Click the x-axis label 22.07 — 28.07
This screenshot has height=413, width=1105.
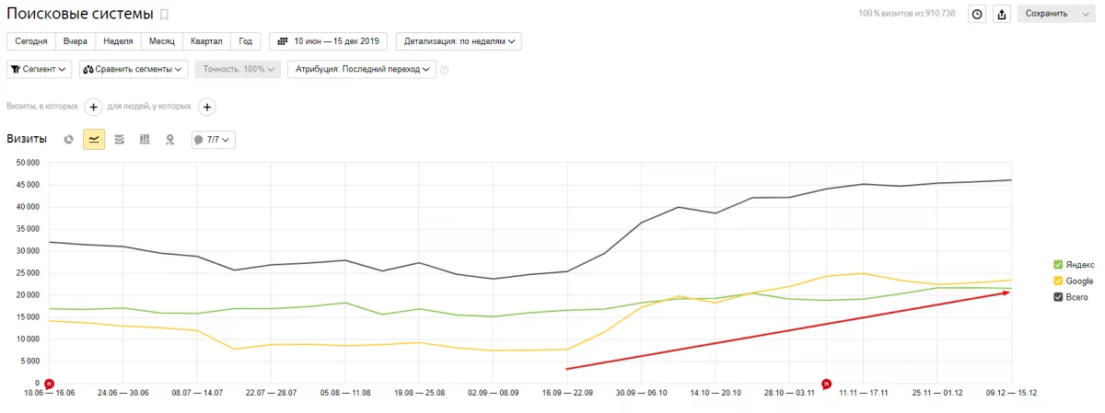(271, 393)
